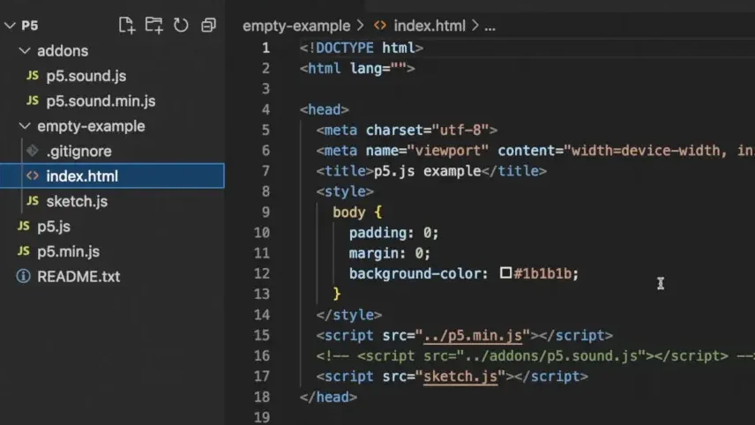Collapse all folders in explorer
Image resolution: width=755 pixels, height=425 pixels.
[x=208, y=25]
